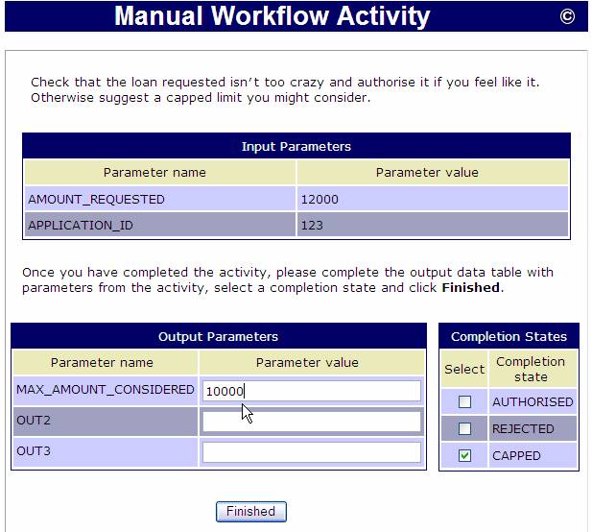
Task: Click the Select column header
Action: pos(464,369)
